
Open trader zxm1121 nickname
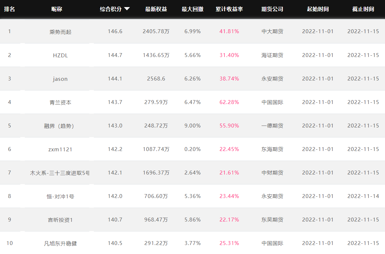tap(60, 150)
